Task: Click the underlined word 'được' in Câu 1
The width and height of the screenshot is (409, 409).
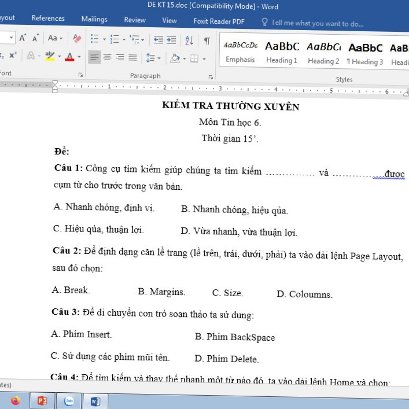Action: coord(395,174)
